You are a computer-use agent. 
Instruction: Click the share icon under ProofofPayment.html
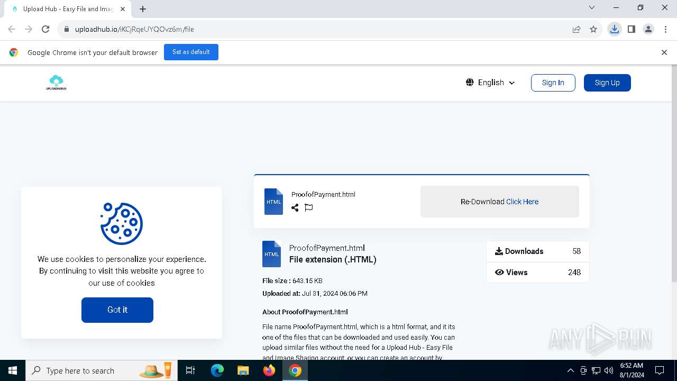pyautogui.click(x=295, y=207)
